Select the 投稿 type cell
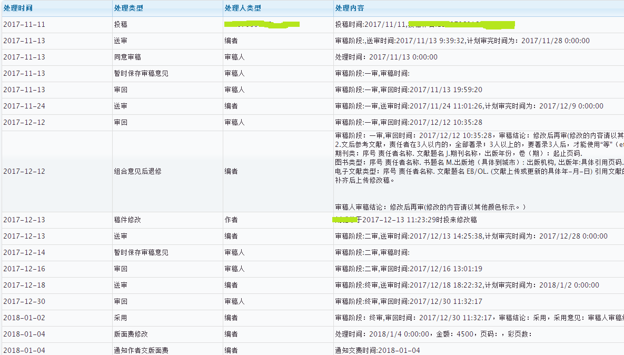 pyautogui.click(x=121, y=24)
